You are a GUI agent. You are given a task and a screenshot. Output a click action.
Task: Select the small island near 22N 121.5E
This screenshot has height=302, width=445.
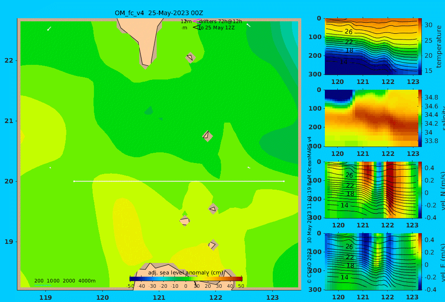[190, 57]
